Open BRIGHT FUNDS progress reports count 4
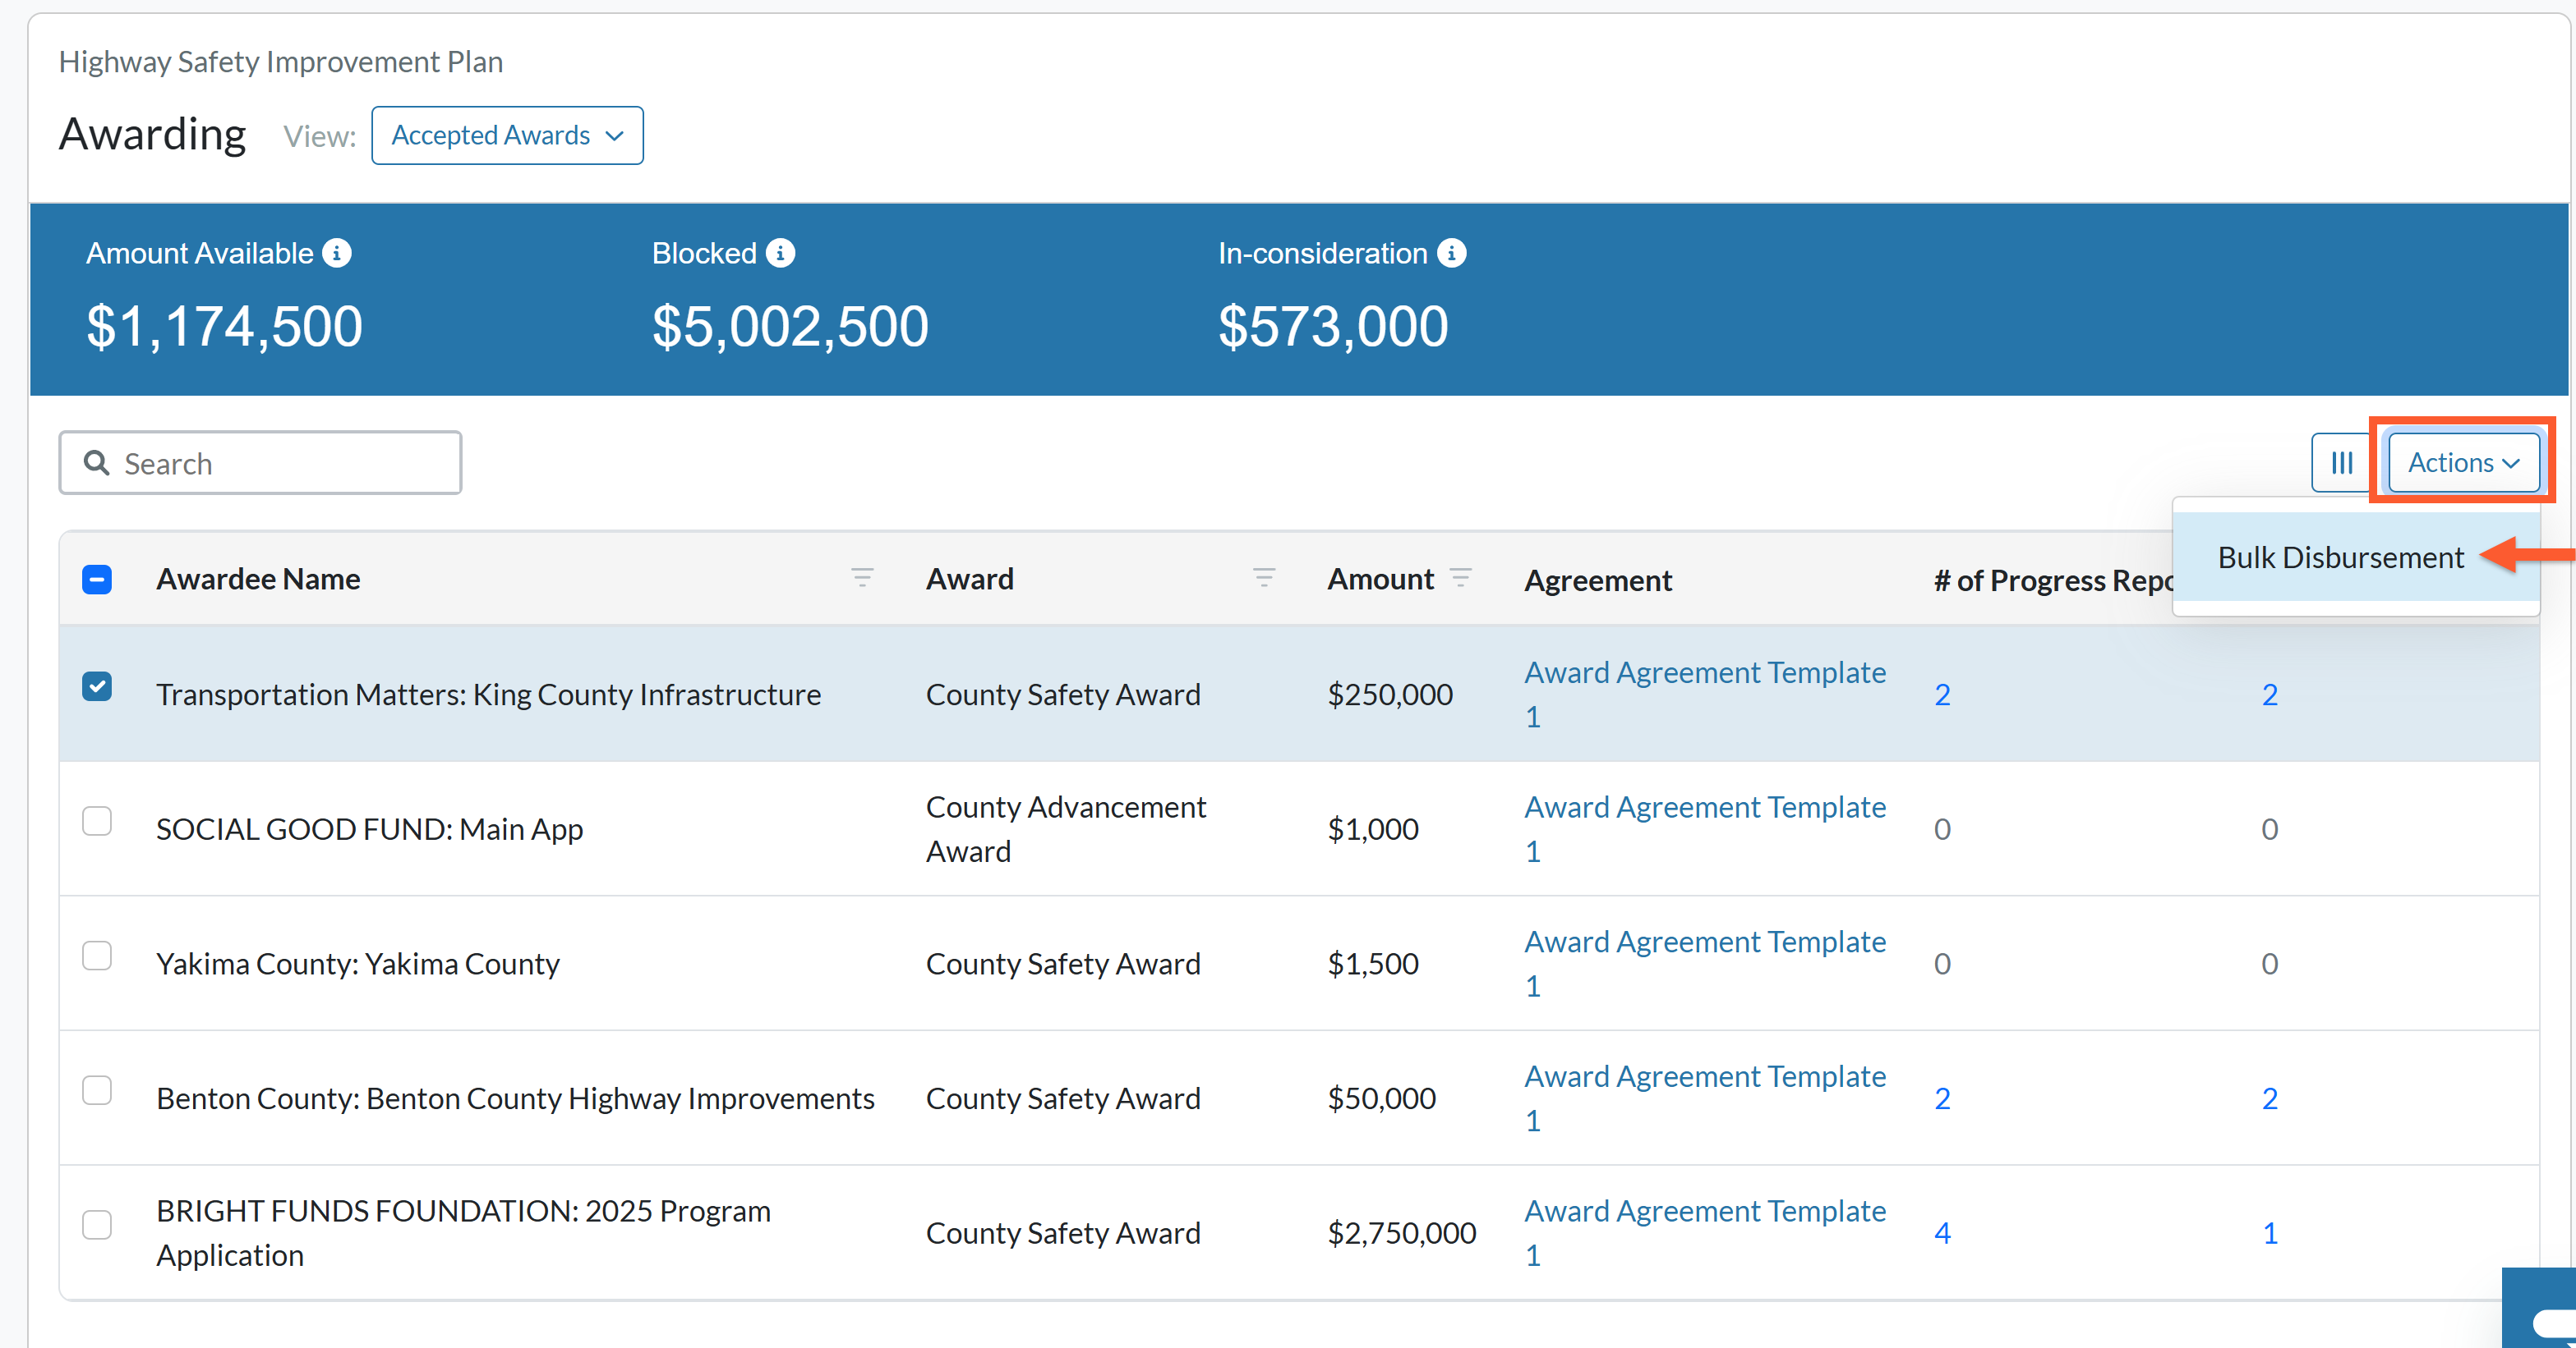This screenshot has width=2576, height=1348. point(1942,1233)
